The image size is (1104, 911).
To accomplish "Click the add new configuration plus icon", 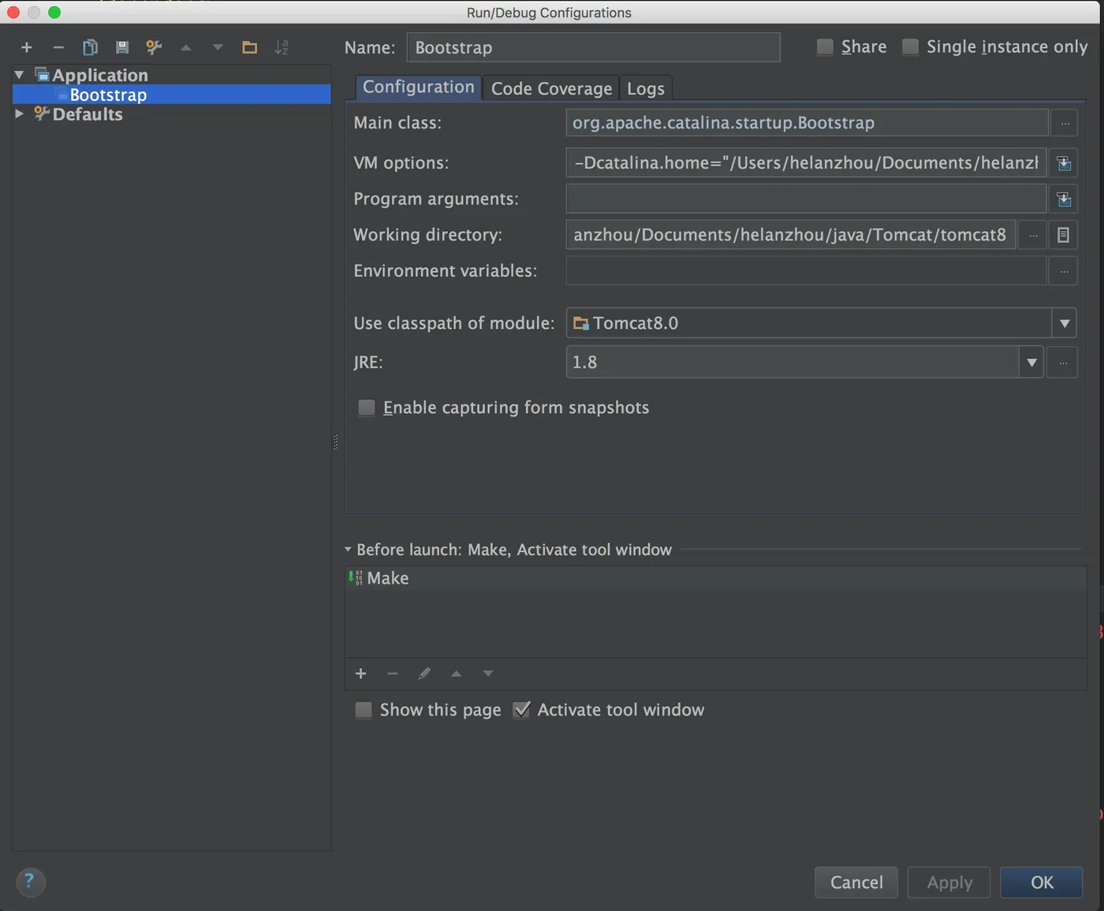I will (27, 47).
